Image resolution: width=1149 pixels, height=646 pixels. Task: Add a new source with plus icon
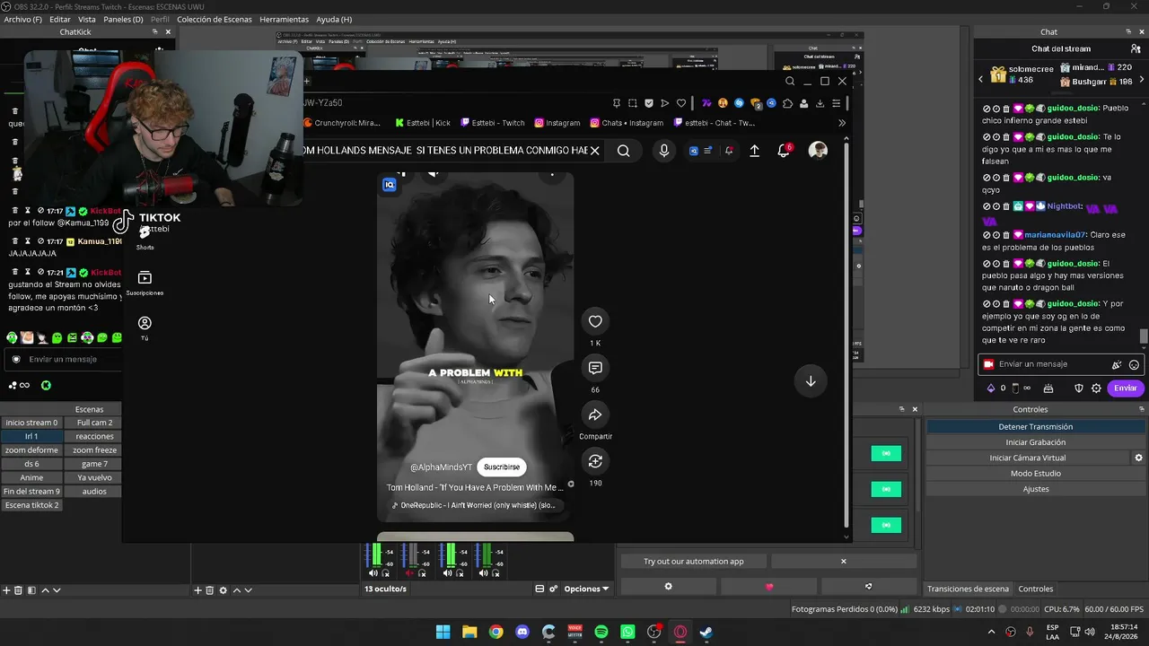click(x=198, y=590)
